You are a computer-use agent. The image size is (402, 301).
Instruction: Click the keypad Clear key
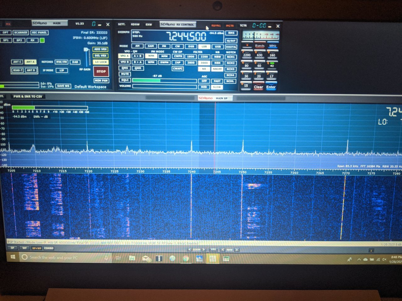point(258,87)
